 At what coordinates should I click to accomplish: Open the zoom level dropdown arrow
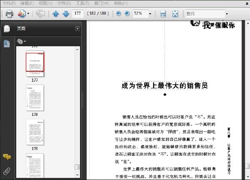pos(150,14)
